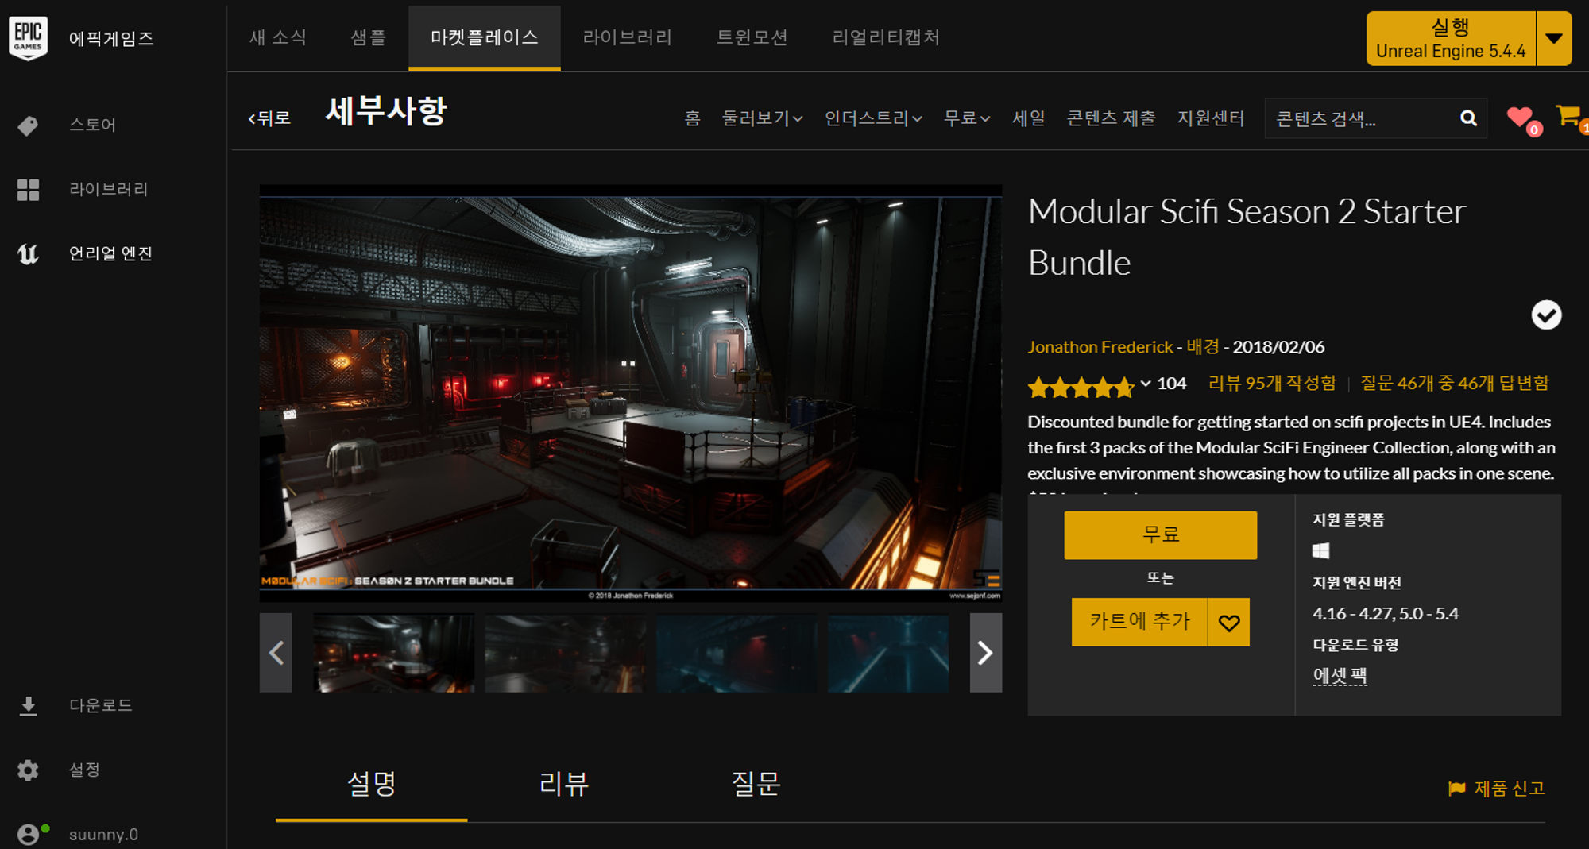Open the 설정 gear icon
The height and width of the screenshot is (849, 1589).
click(28, 770)
